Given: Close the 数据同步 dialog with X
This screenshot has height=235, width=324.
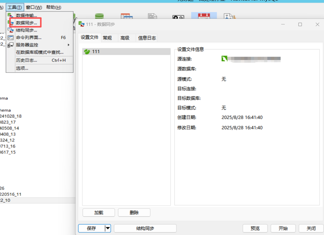Looking at the screenshot, I should [318, 24].
